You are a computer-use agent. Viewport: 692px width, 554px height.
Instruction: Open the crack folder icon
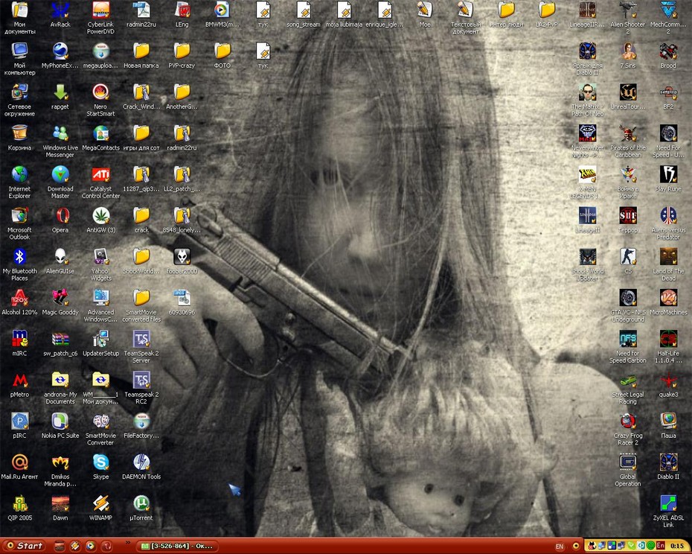[141, 220]
